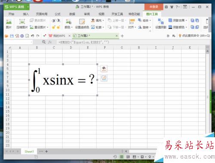
Task: Expand the Shadow Effect (阴影效果) dropdown
Action: 178,21
